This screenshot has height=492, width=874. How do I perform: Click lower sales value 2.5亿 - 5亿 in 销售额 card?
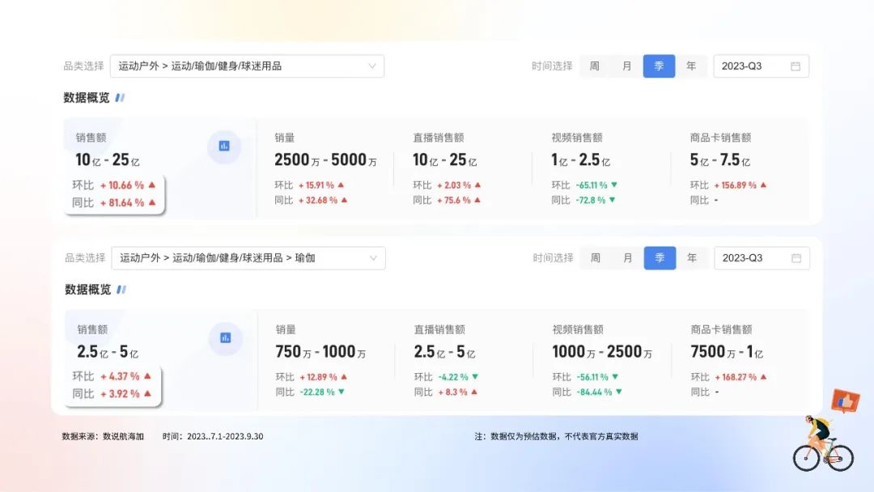(x=108, y=352)
